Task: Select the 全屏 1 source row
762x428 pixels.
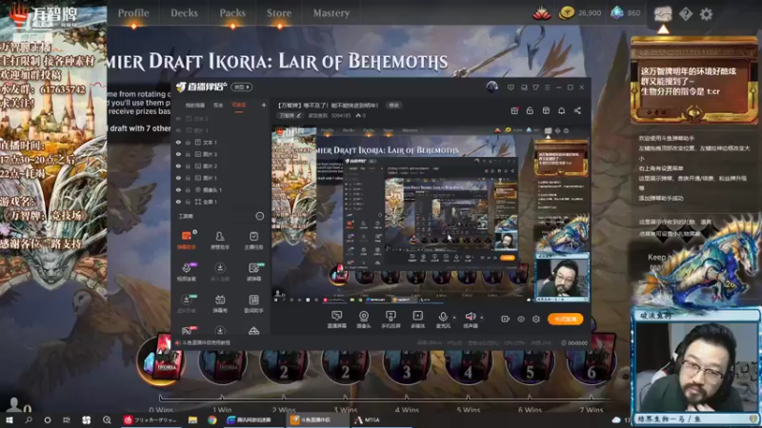Action: (x=221, y=202)
